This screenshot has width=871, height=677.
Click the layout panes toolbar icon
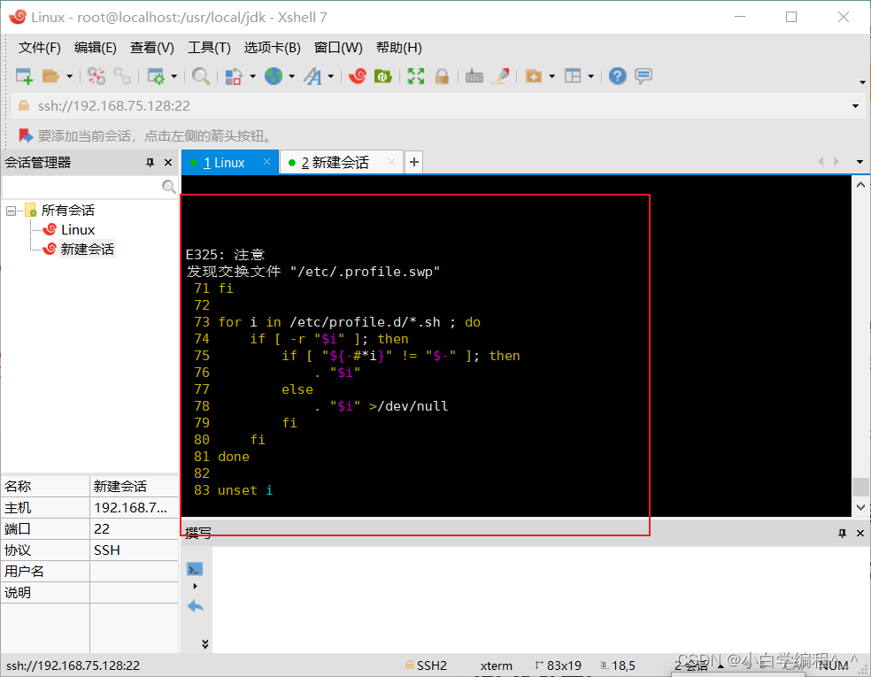(x=573, y=76)
